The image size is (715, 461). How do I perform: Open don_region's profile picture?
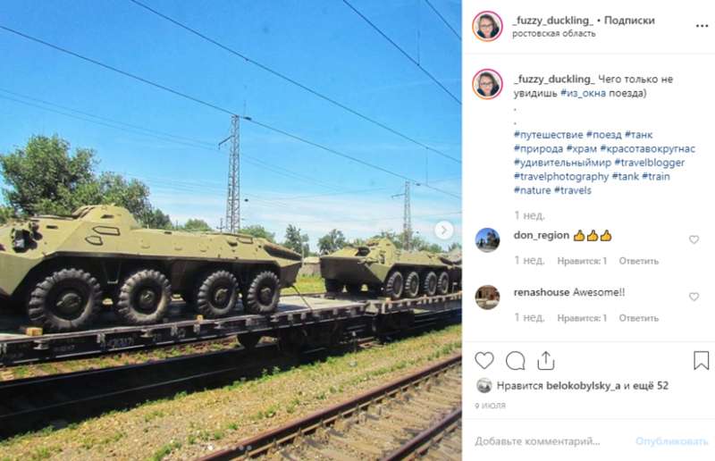[x=487, y=239]
